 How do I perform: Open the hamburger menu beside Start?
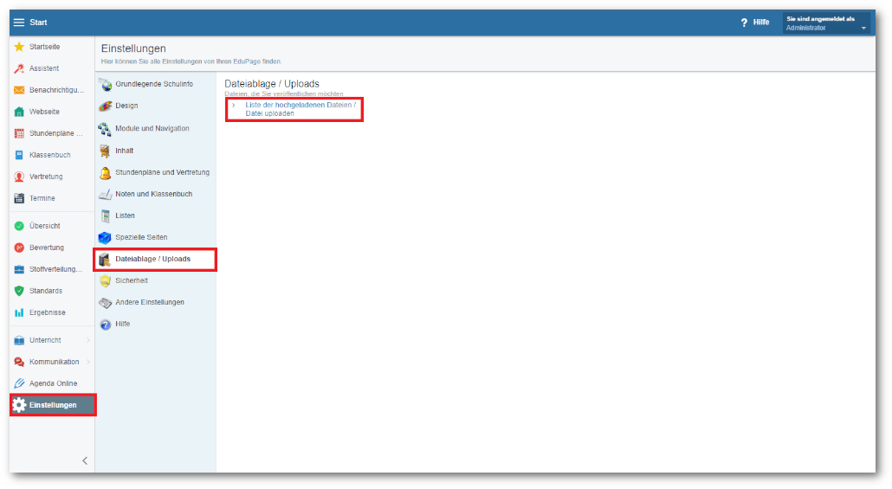coord(19,23)
